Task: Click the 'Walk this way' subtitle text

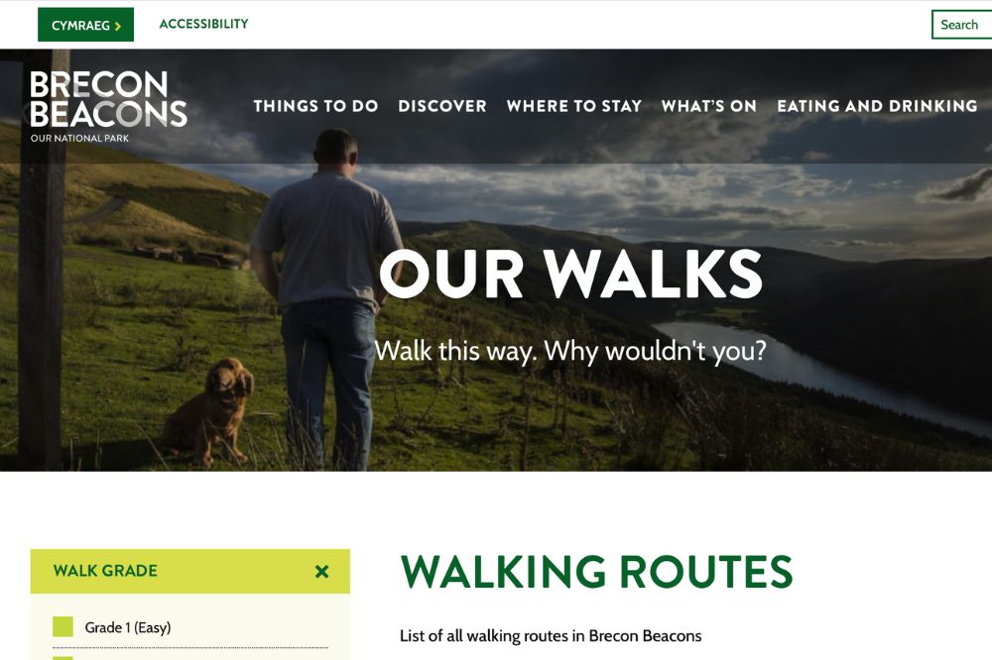Action: coord(570,351)
